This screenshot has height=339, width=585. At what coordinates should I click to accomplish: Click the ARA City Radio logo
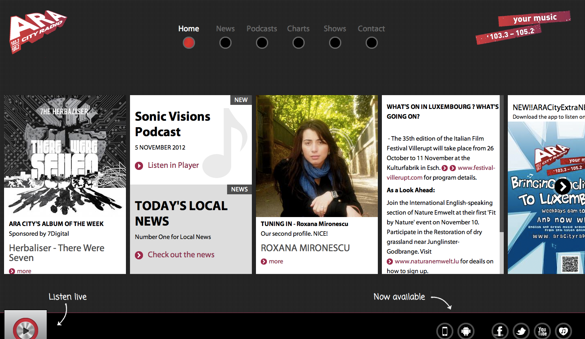[x=37, y=32]
